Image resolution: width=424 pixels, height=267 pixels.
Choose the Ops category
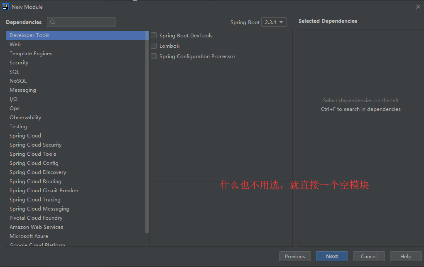[x=76, y=108]
